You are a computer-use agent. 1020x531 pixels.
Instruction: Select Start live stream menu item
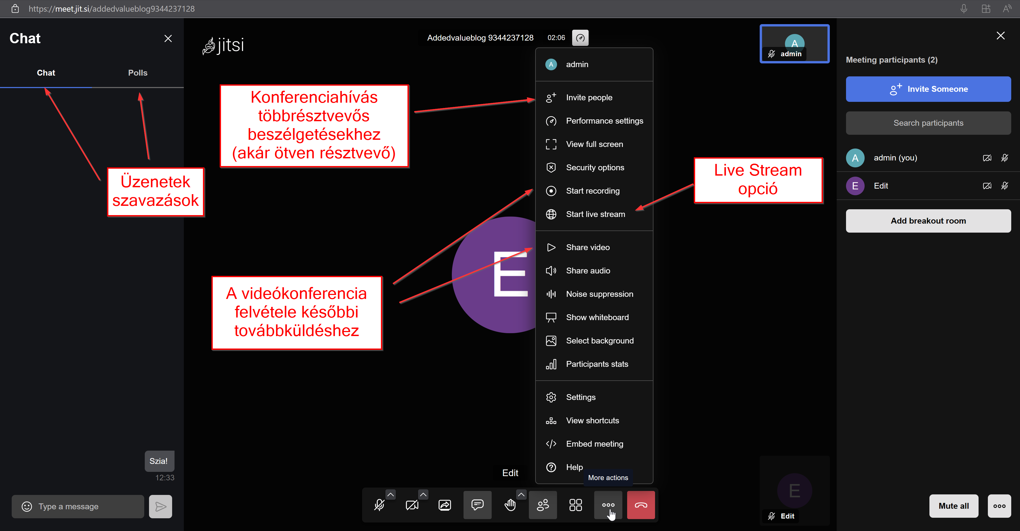coord(595,214)
